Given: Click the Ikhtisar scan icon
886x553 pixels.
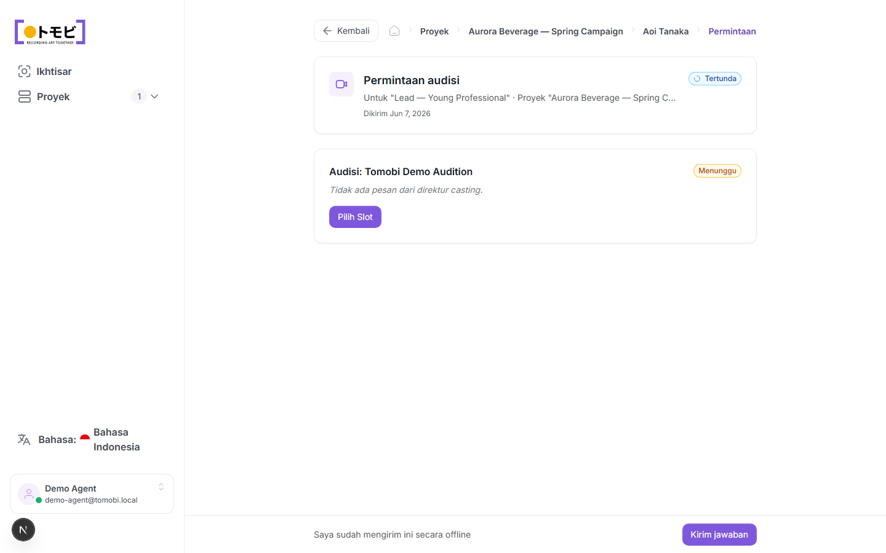Looking at the screenshot, I should pos(24,71).
